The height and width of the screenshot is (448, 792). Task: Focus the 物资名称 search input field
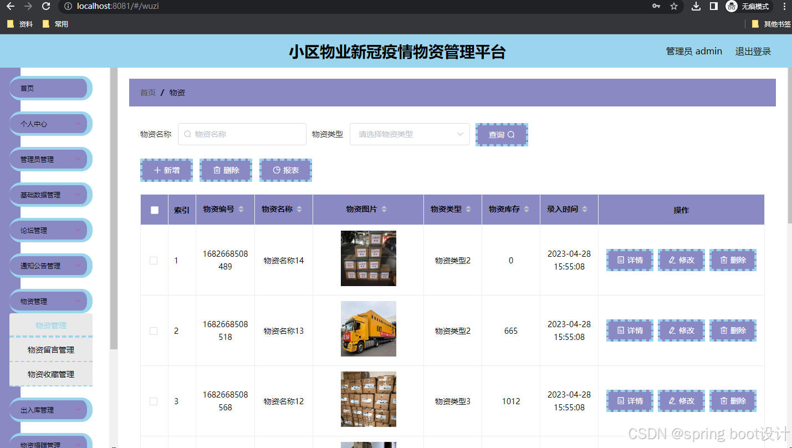point(242,134)
